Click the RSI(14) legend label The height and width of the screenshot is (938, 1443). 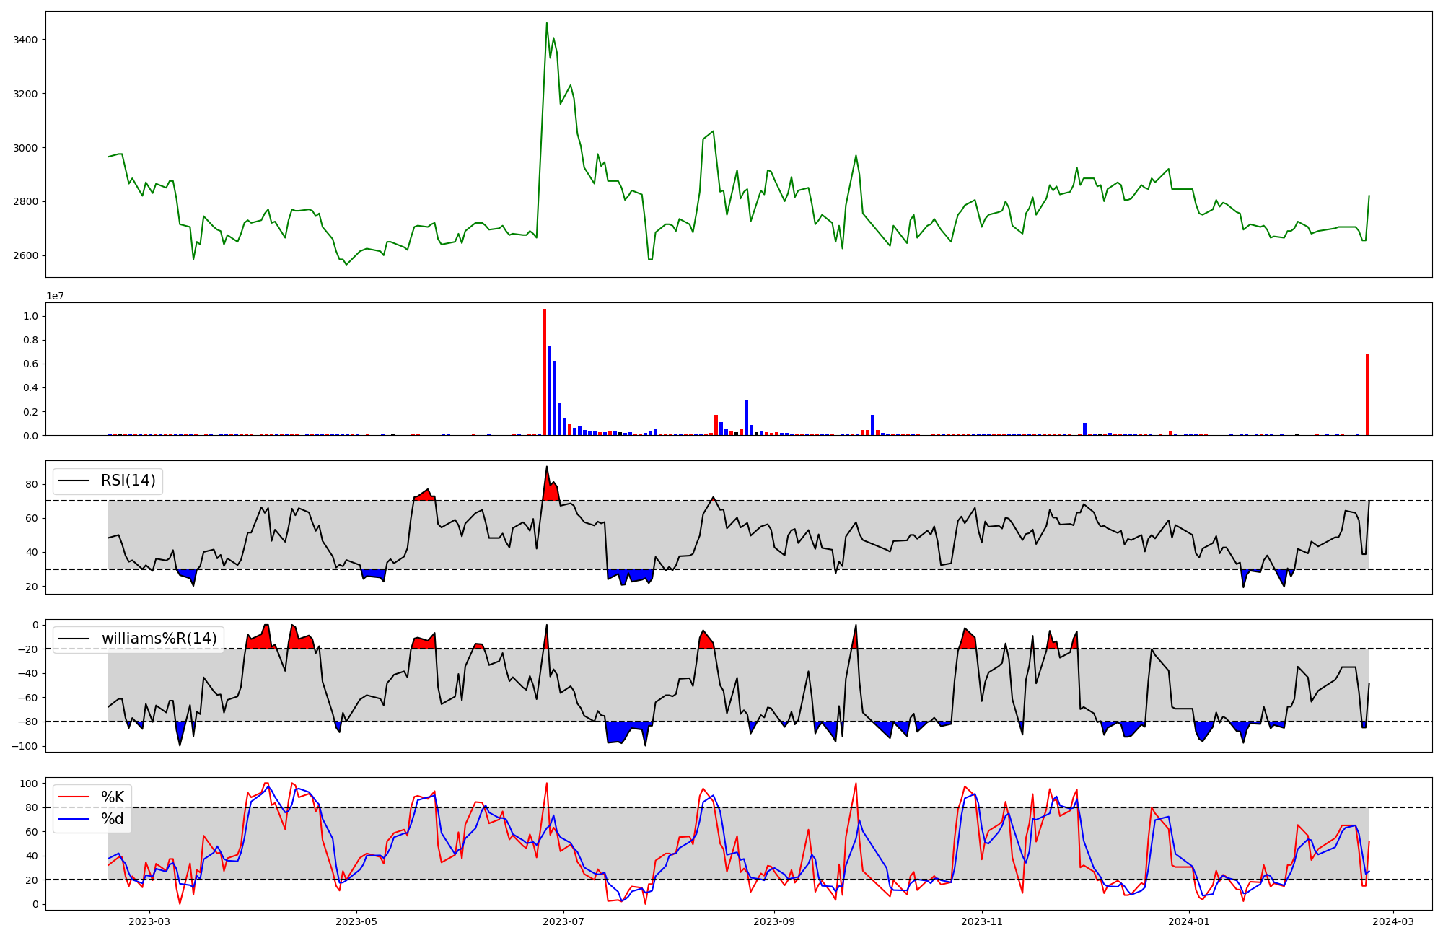pyautogui.click(x=128, y=481)
